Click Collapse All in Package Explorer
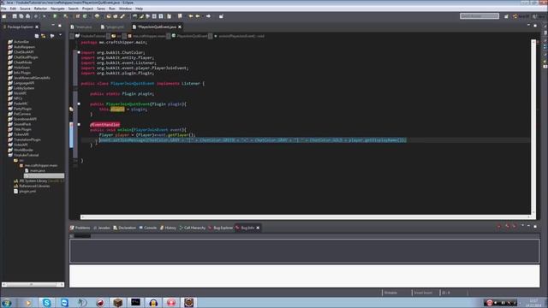 37,36
